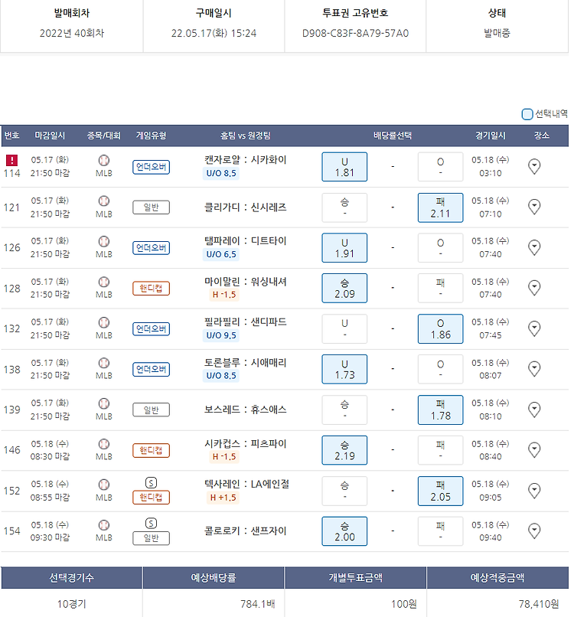
Task: Select 승 odds for match 139
Action: 344,410
